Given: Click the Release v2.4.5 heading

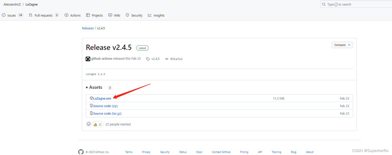Looking at the screenshot, I should pyautogui.click(x=109, y=47).
